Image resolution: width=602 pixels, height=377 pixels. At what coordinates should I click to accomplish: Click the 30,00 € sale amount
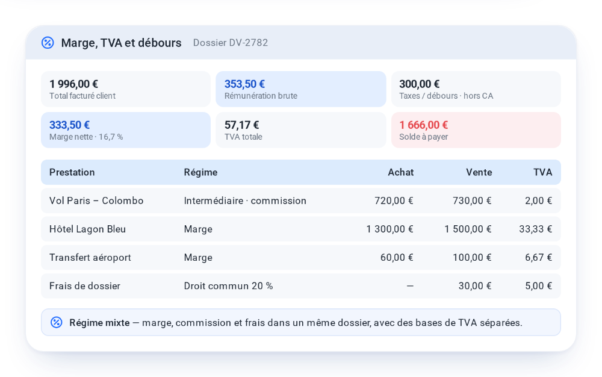475,286
